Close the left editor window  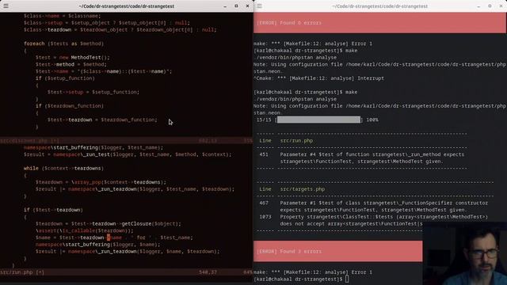click(x=247, y=6)
